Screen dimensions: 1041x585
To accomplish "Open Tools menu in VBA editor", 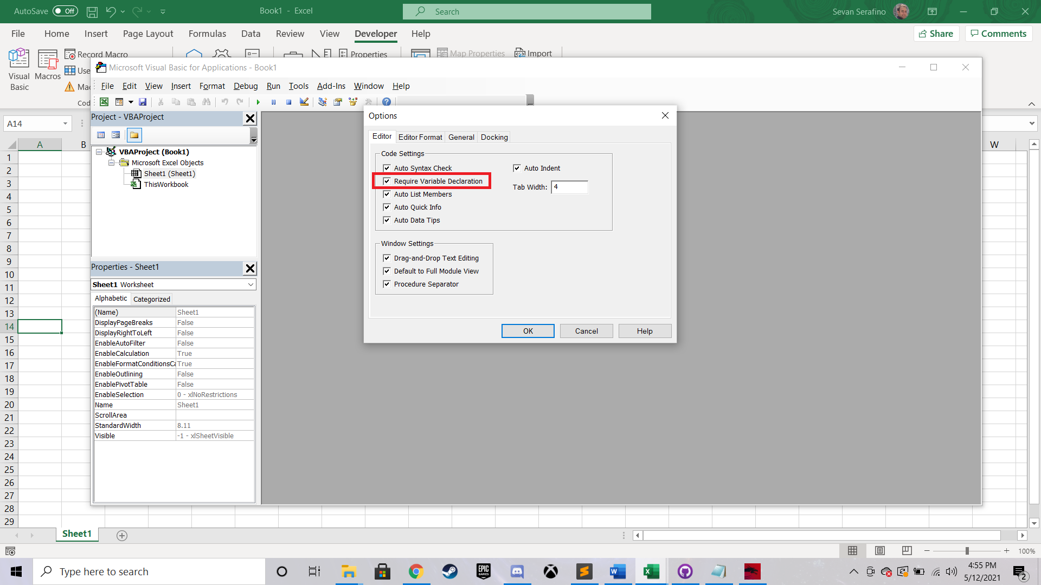I will click(298, 86).
